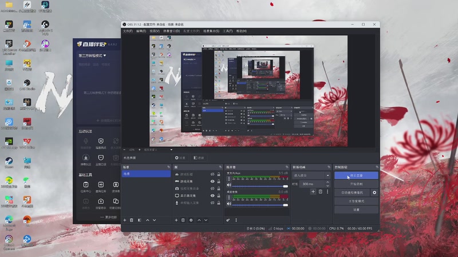Click the download-arrow icon in 直播伴侣 window

(85, 158)
